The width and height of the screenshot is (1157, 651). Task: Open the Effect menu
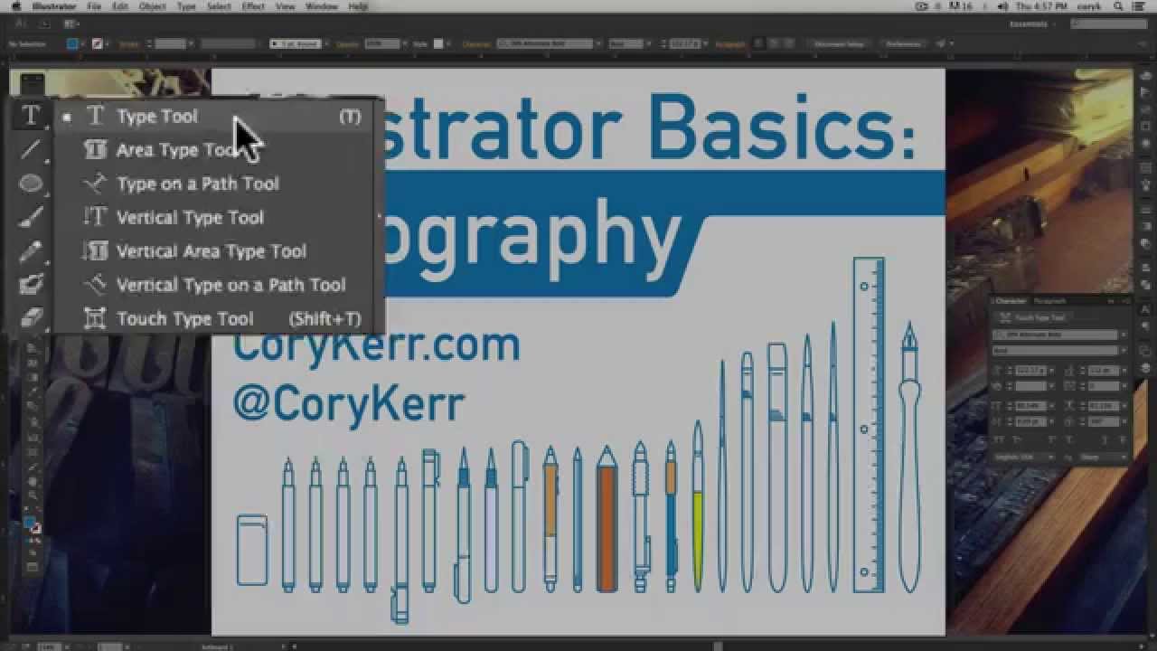[x=253, y=6]
